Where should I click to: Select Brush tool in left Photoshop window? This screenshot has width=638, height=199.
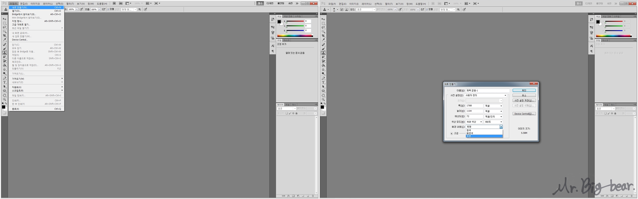coord(5,49)
